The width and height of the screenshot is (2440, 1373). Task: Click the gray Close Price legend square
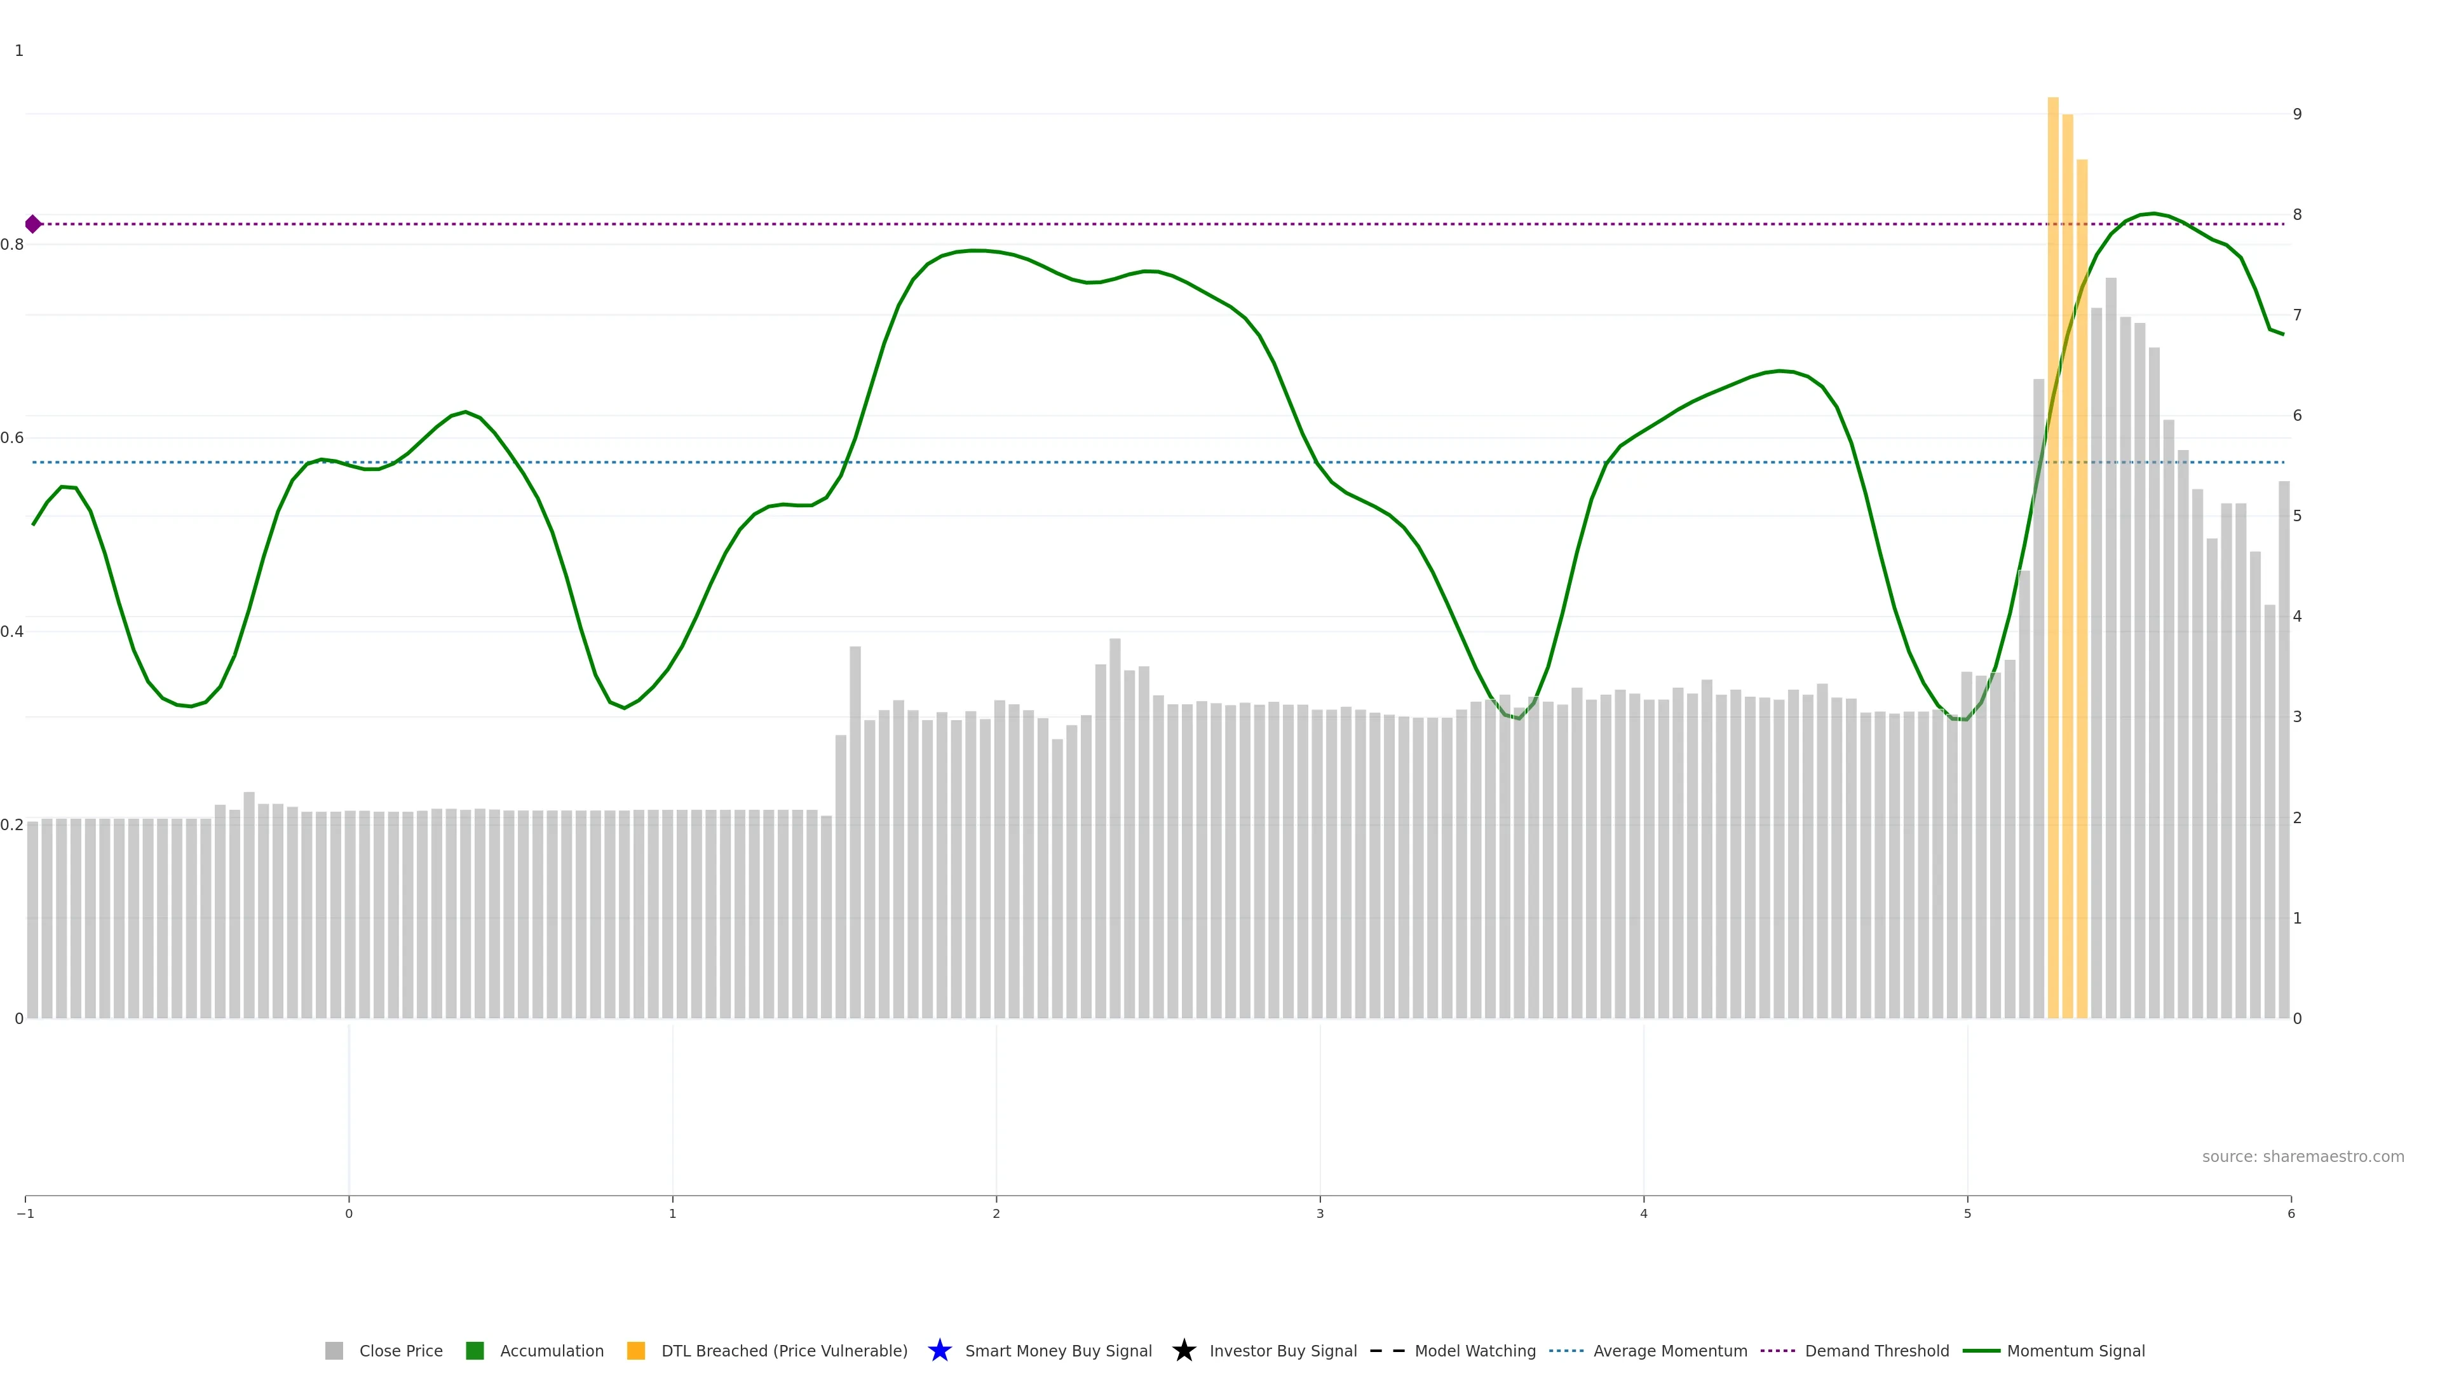click(x=334, y=1350)
